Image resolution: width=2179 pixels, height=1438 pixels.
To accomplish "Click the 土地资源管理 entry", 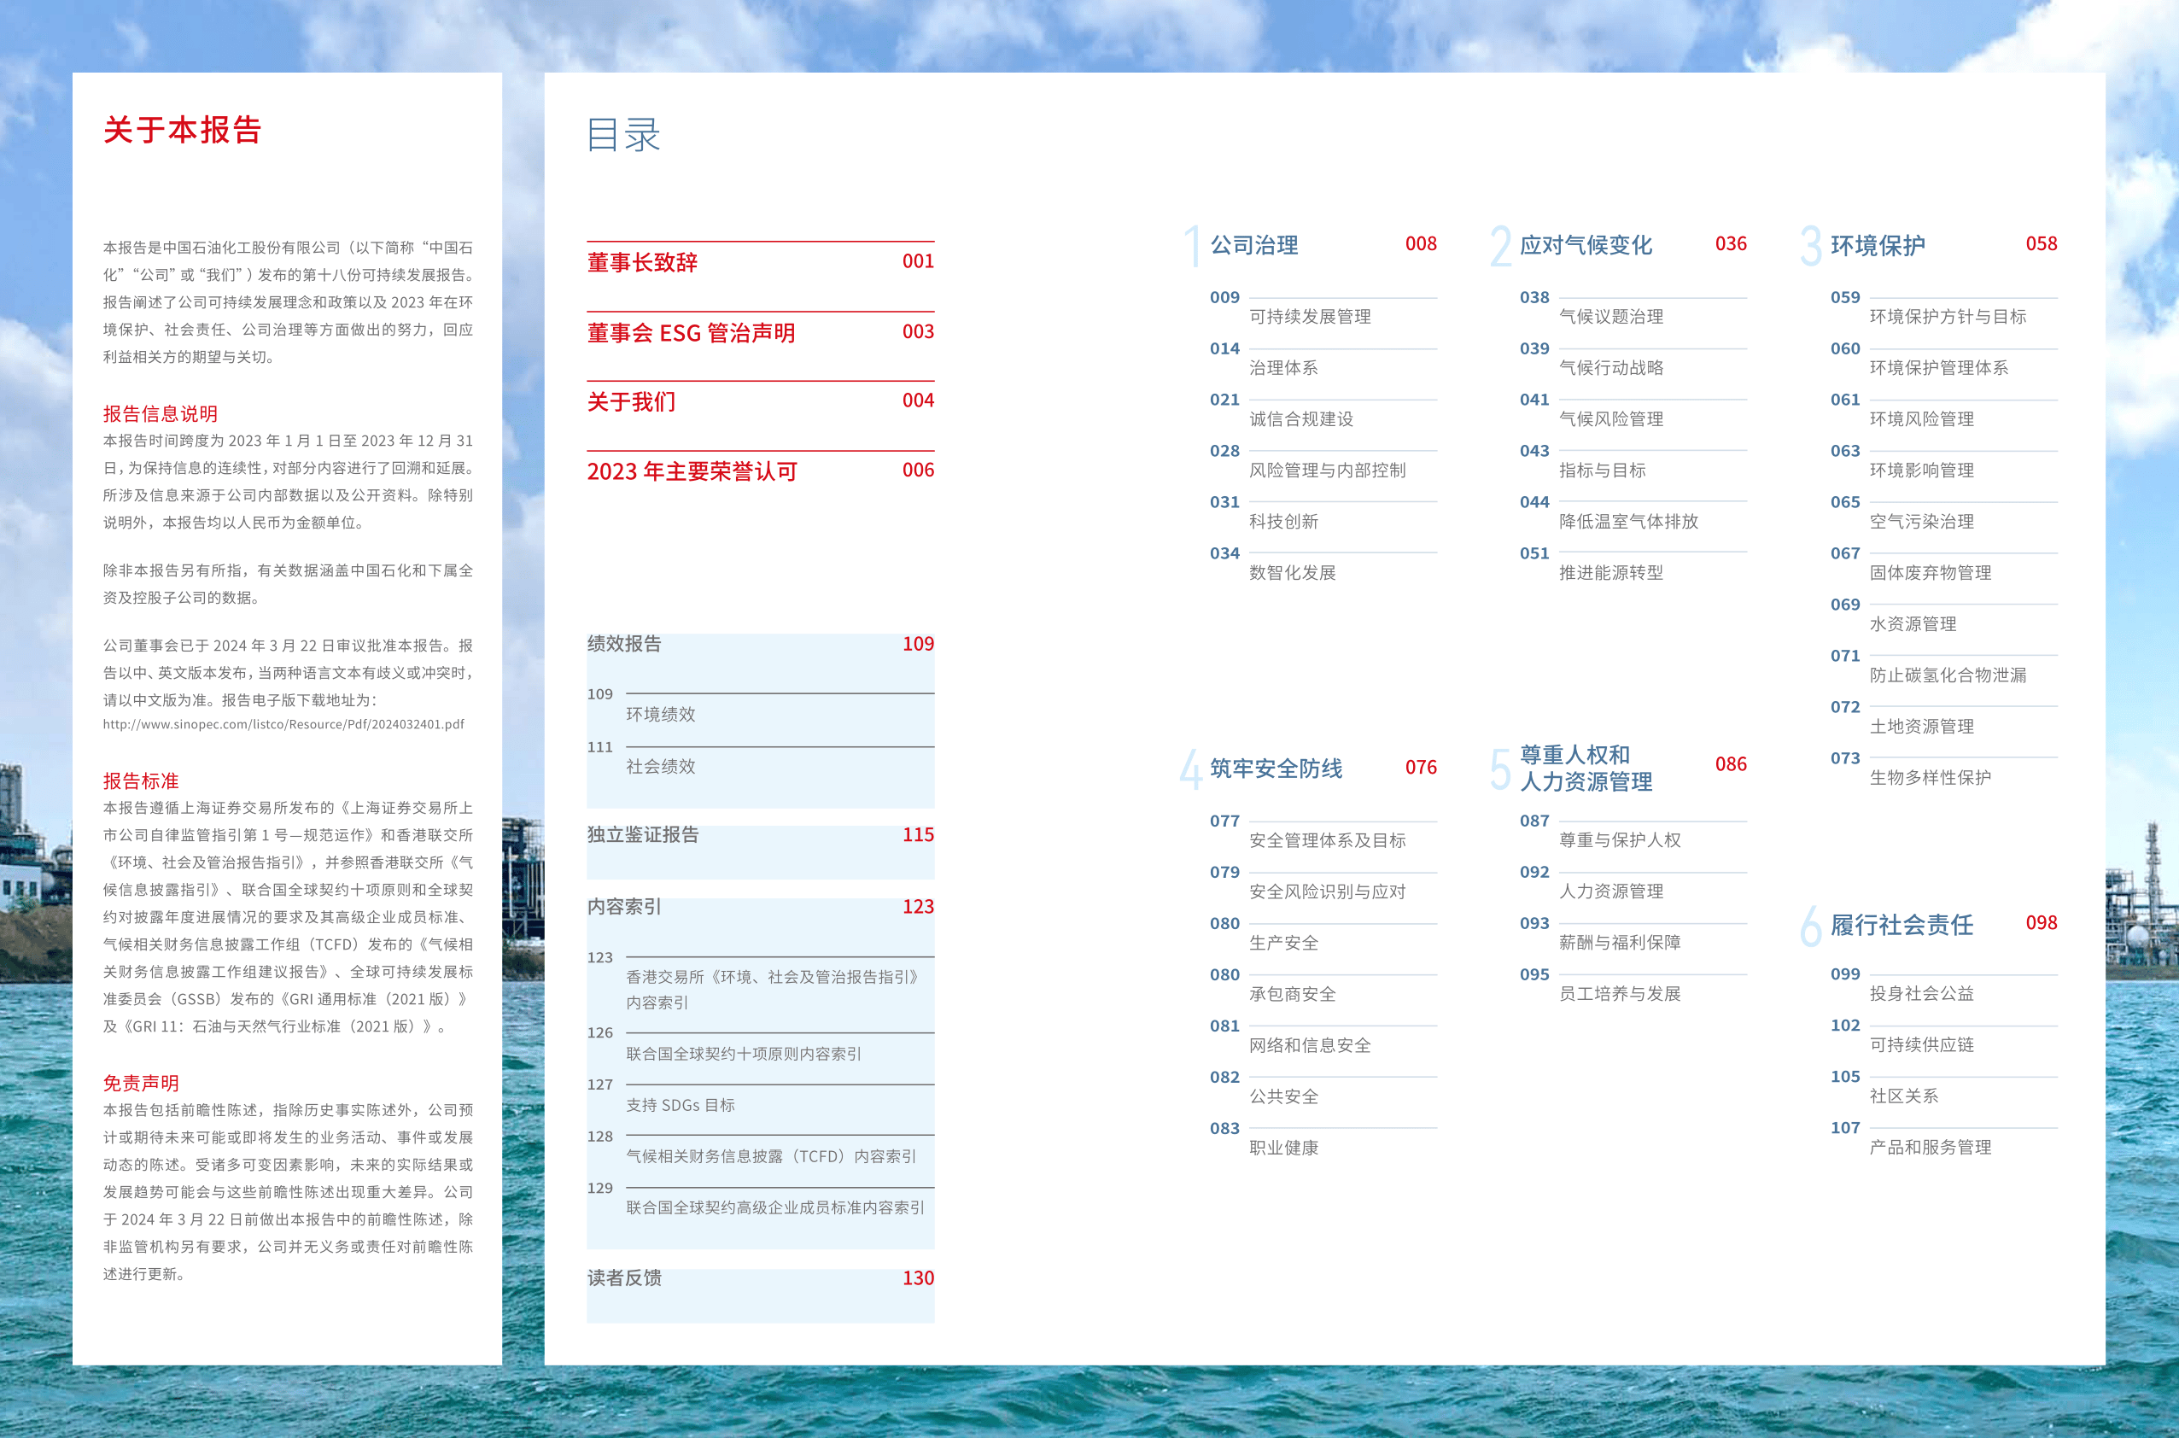I will (x=1921, y=728).
